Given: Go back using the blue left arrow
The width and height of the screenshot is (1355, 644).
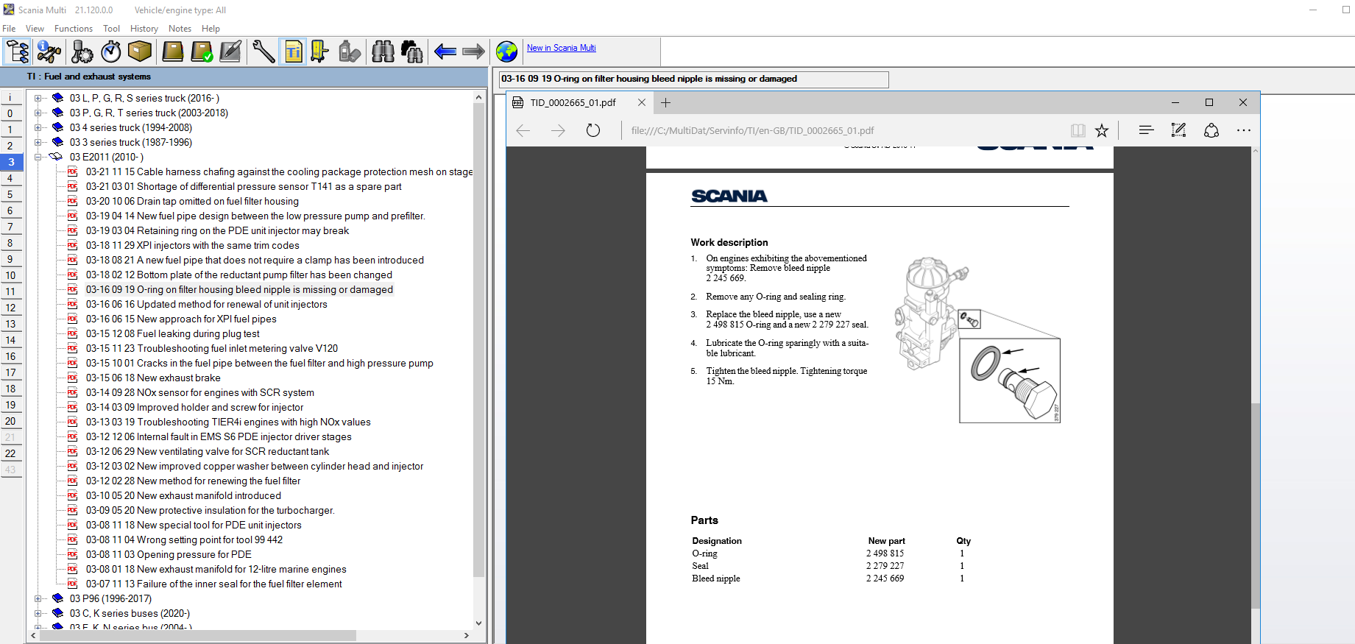Looking at the screenshot, I should pos(445,52).
